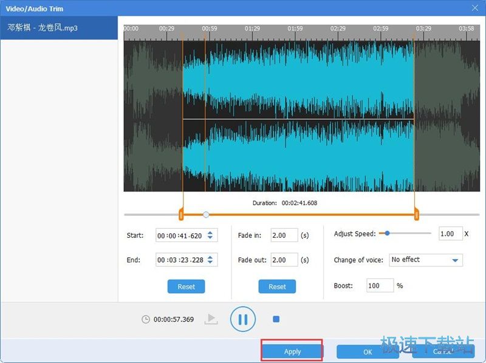Close the Video/Audio Trim window

pos(475,8)
